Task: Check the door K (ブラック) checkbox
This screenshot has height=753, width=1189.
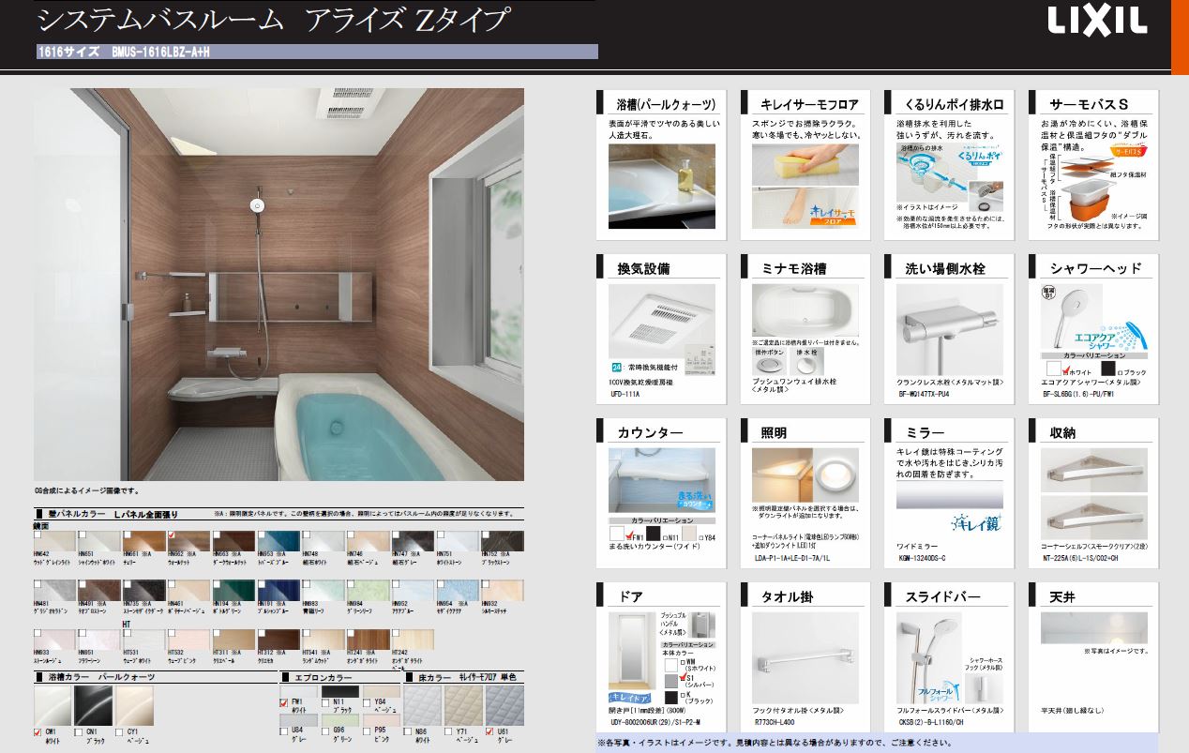Action: coord(681,695)
